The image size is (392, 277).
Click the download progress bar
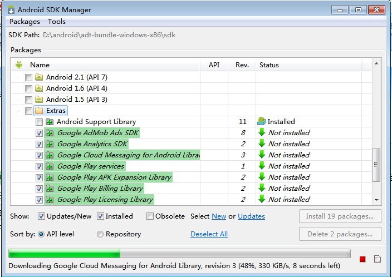click(179, 253)
